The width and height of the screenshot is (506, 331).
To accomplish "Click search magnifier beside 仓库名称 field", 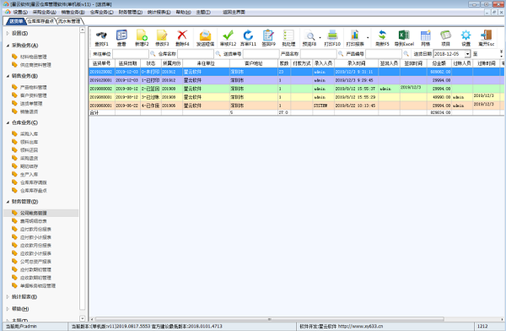I will [x=218, y=54].
